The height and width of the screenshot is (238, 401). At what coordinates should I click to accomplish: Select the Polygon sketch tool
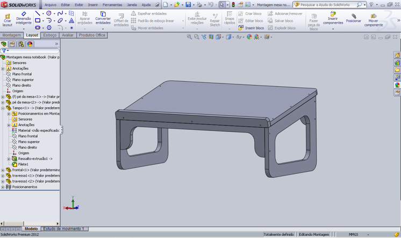coord(49,27)
